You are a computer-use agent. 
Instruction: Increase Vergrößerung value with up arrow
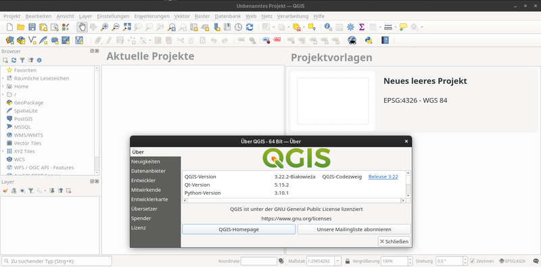click(410, 259)
